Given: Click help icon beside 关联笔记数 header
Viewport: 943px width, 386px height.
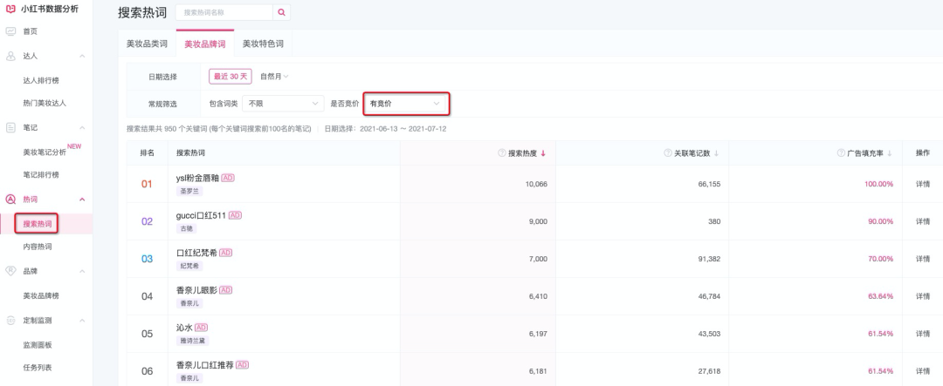Looking at the screenshot, I should pyautogui.click(x=668, y=153).
